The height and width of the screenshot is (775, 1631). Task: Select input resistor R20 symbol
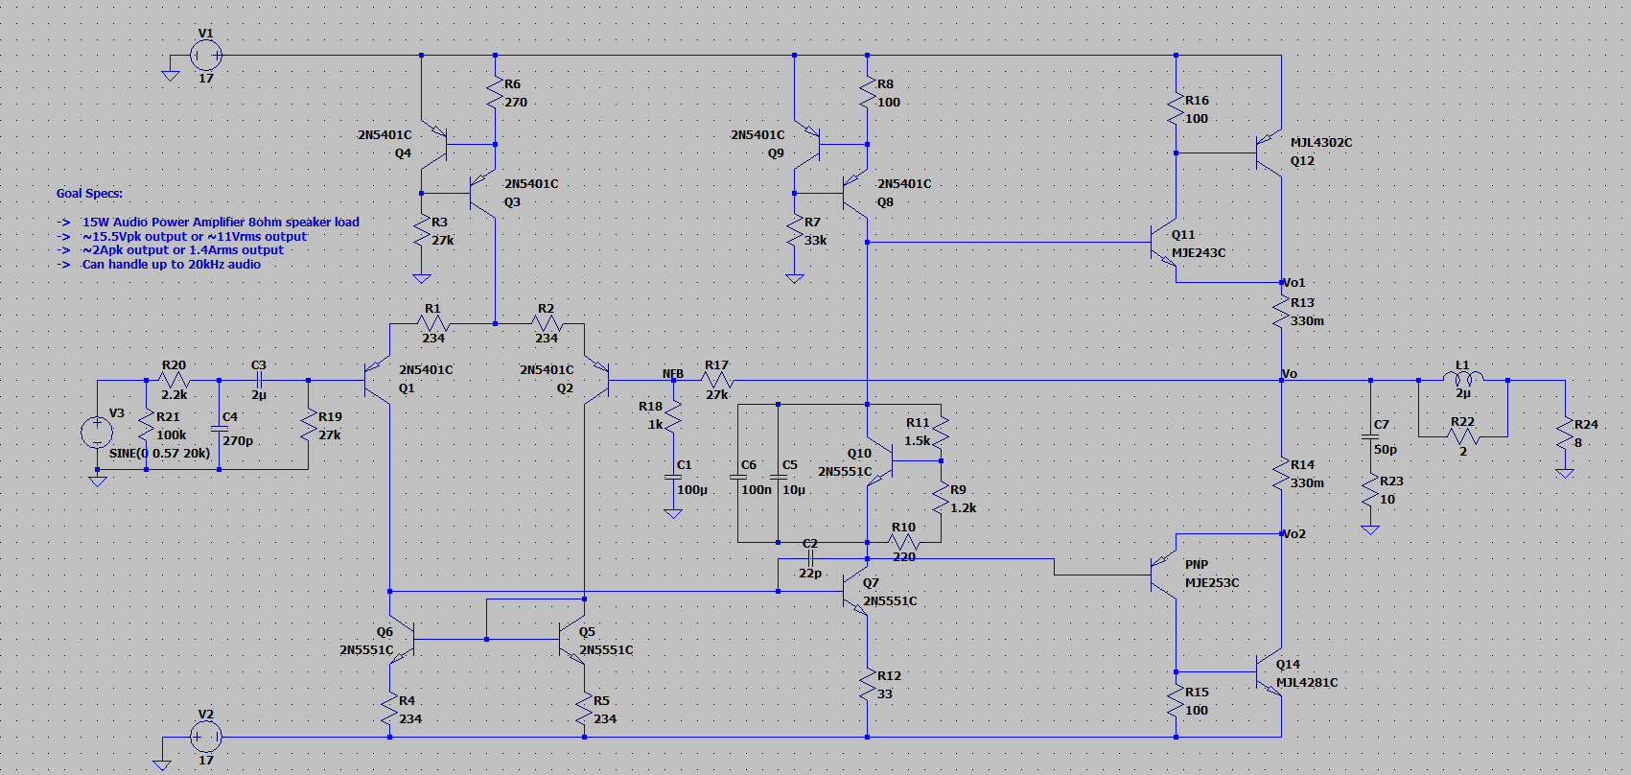tap(174, 381)
